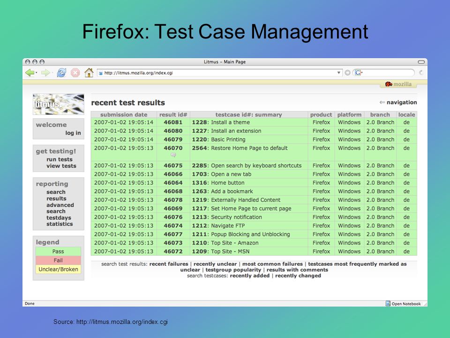Screen dimensions: 450x338
Task: Open recently added testcases link
Action: (x=250, y=276)
